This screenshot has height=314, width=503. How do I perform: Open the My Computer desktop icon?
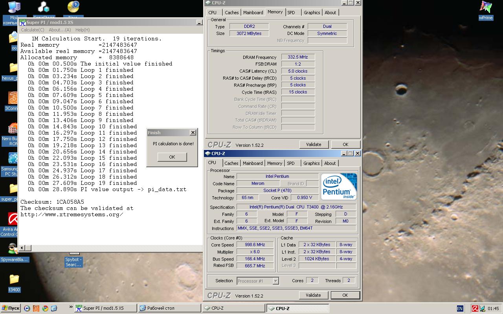coord(14,7)
